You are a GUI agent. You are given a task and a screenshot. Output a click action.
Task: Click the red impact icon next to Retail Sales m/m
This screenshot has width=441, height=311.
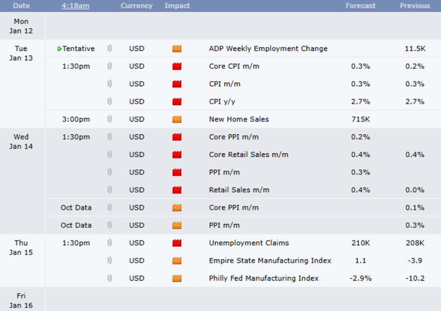click(176, 190)
